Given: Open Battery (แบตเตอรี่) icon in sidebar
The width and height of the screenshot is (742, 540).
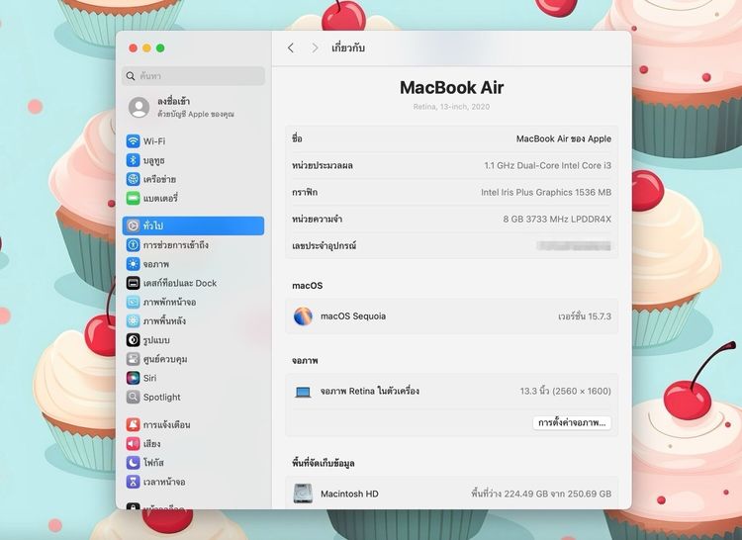Looking at the screenshot, I should click(x=133, y=198).
